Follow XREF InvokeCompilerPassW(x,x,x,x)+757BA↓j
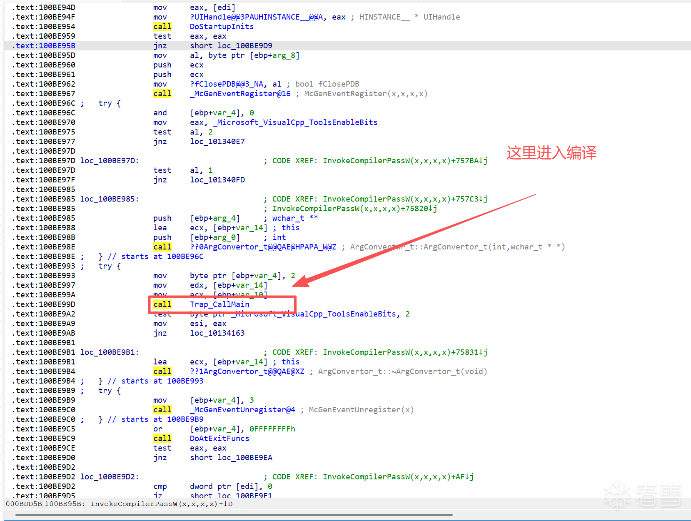 [x=405, y=161]
